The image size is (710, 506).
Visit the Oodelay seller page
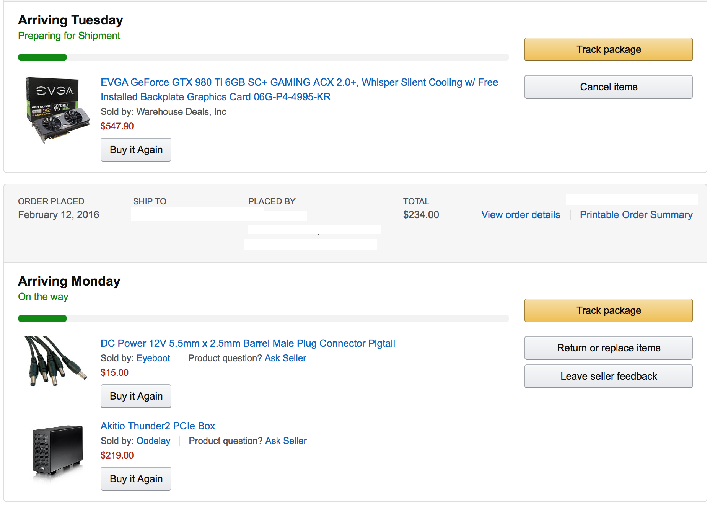coord(153,441)
